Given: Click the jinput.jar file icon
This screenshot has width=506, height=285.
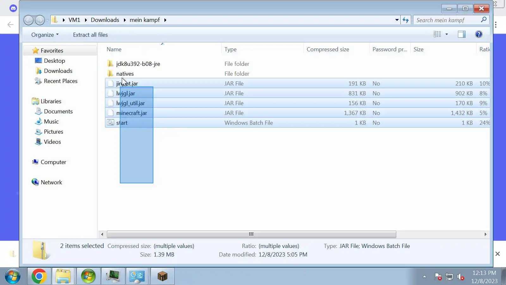Looking at the screenshot, I should [x=110, y=83].
